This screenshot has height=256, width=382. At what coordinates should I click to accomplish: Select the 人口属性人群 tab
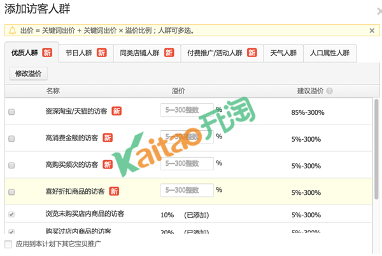click(330, 53)
